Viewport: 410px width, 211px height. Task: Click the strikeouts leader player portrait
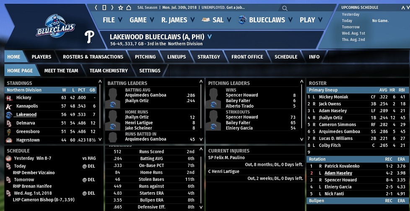(213, 120)
